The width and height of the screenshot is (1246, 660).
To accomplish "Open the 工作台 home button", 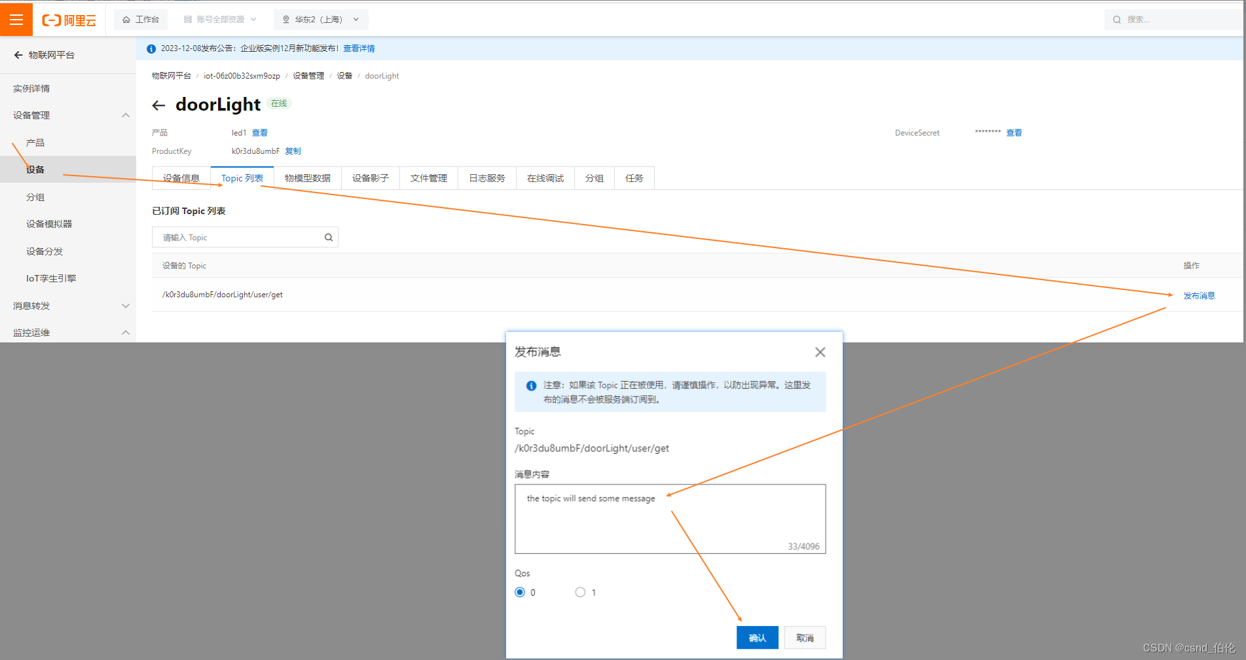I will 141,20.
